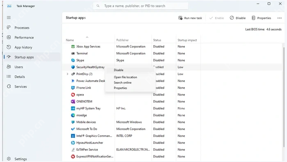Click the INTEL CORP publisher cell
The height and width of the screenshot is (162, 287).
click(124, 136)
